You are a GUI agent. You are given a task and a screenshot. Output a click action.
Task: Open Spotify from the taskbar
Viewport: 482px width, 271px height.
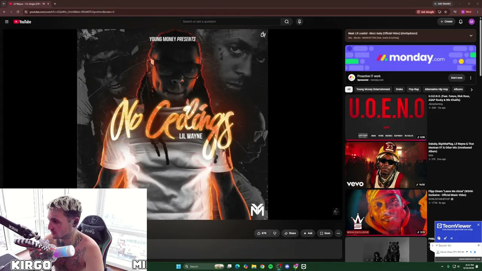pos(270,266)
